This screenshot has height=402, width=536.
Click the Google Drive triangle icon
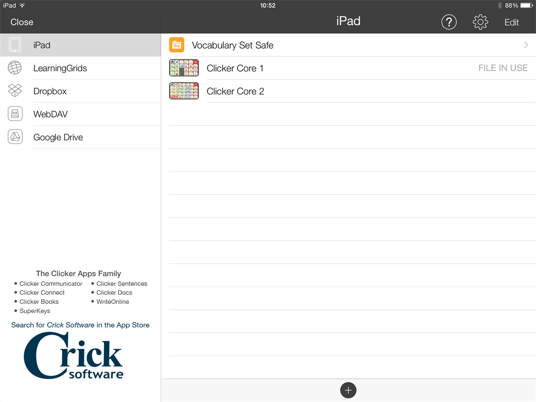pyautogui.click(x=15, y=137)
